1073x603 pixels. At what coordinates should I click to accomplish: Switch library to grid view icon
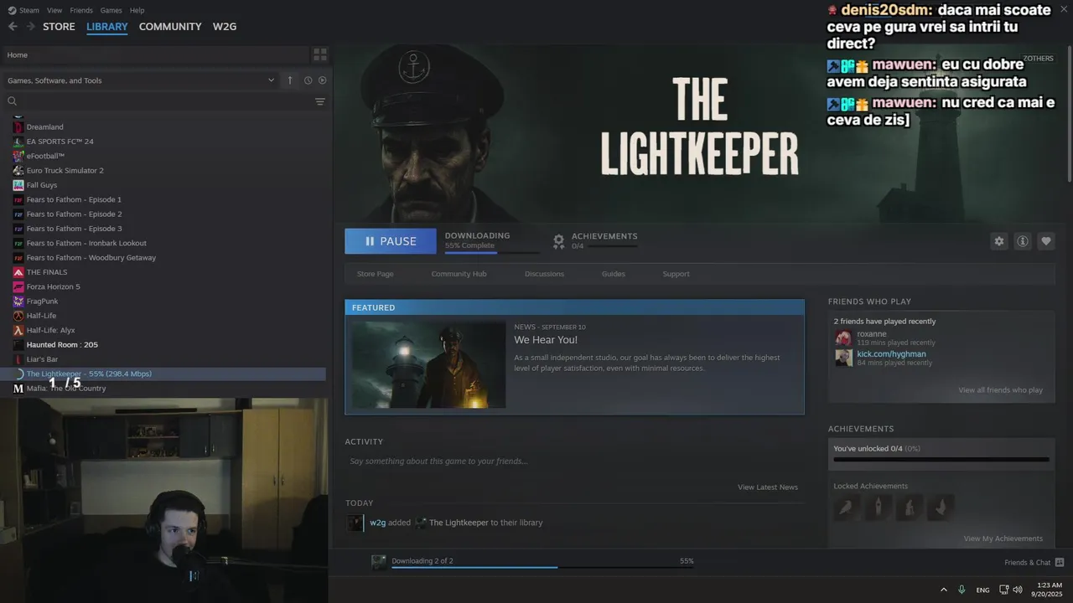coord(319,54)
